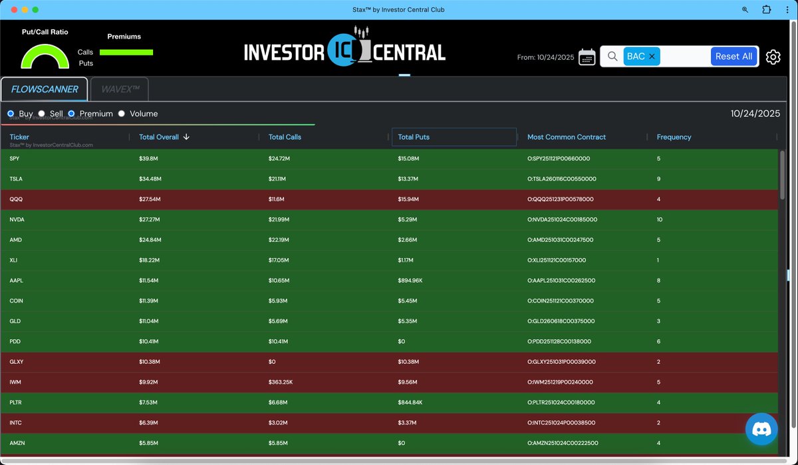This screenshot has height=465, width=798.
Task: Select the AMZN ticker row
Action: pyautogui.click(x=389, y=443)
